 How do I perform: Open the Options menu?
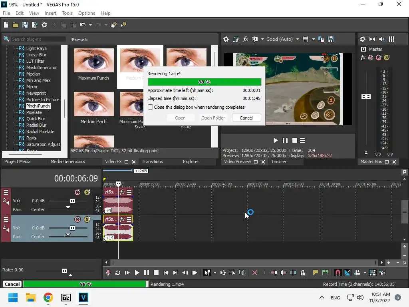pos(87,13)
